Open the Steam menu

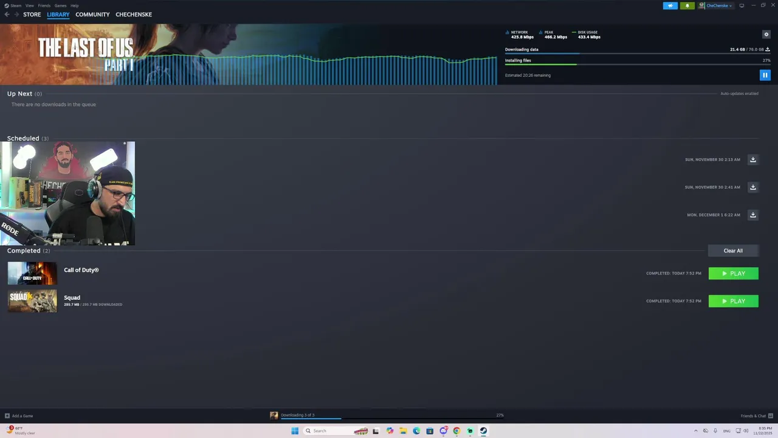(x=13, y=5)
